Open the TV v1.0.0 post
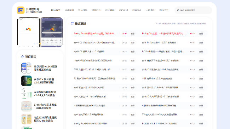Image resolution: width=230 pixels, height=129 pixels. pos(160,115)
